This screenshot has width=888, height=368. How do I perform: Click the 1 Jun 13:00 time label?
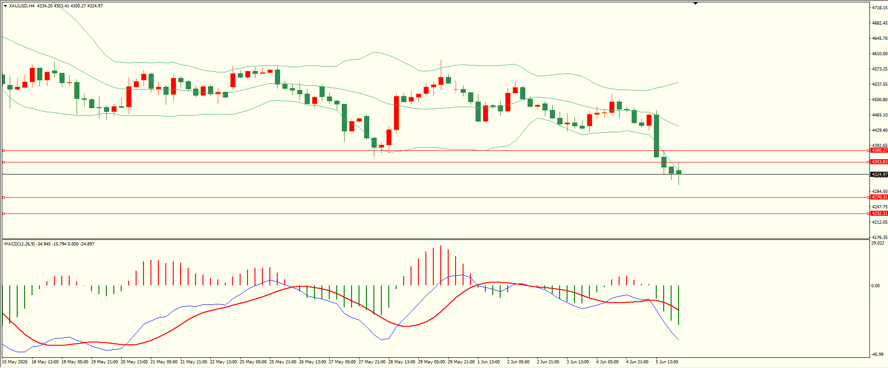point(489,362)
